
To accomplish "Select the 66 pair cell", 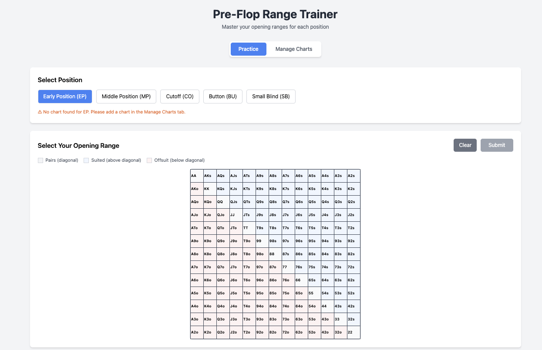I will tap(302, 280).
